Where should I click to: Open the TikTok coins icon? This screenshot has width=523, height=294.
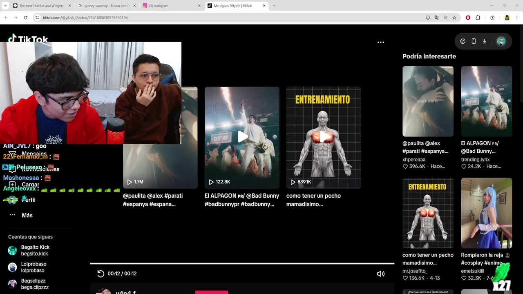[463, 41]
